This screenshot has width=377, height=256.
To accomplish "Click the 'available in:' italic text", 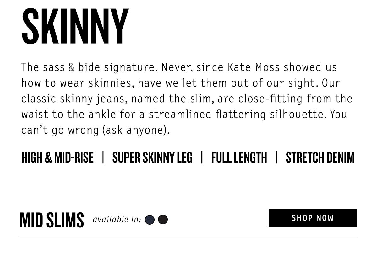I will pyautogui.click(x=117, y=220).
